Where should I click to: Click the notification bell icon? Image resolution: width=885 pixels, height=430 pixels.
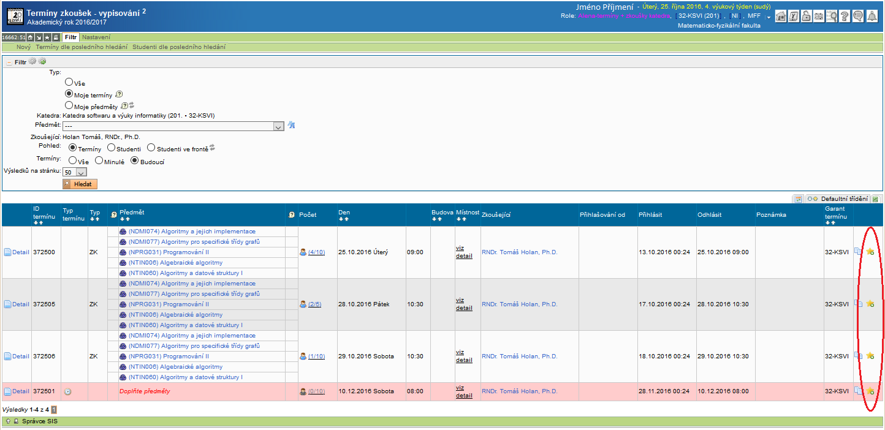(872, 17)
